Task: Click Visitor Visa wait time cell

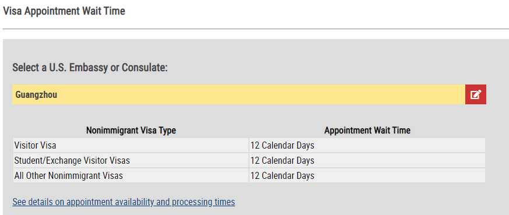Action: click(x=367, y=145)
